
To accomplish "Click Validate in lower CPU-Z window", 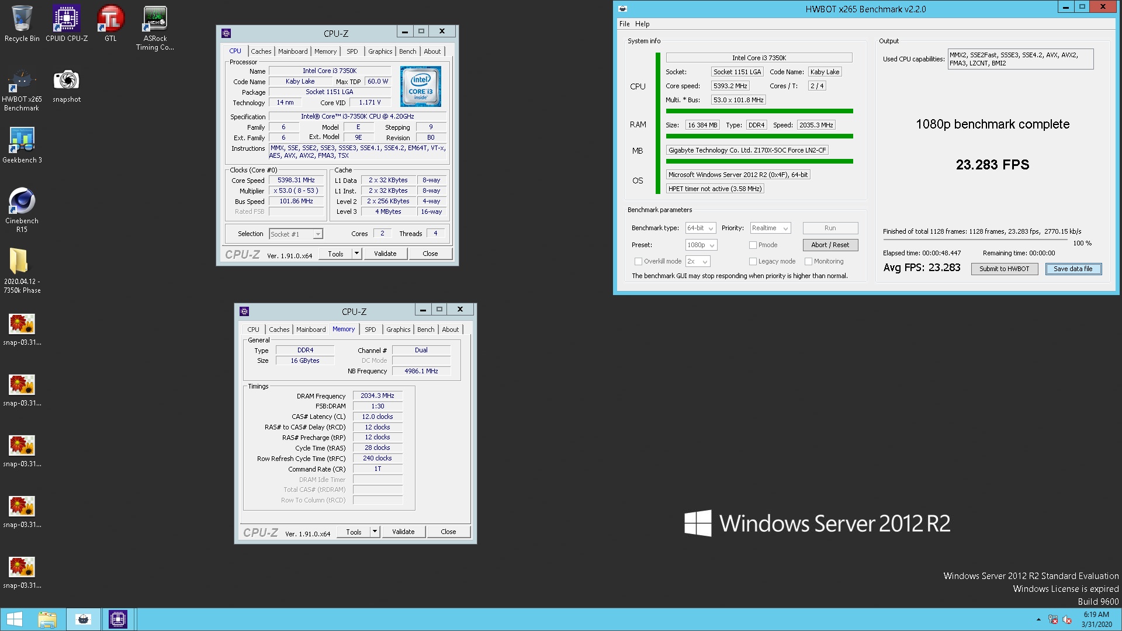I will [403, 532].
